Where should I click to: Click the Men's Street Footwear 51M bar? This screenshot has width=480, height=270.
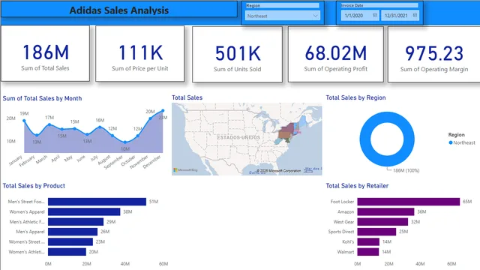click(x=97, y=202)
